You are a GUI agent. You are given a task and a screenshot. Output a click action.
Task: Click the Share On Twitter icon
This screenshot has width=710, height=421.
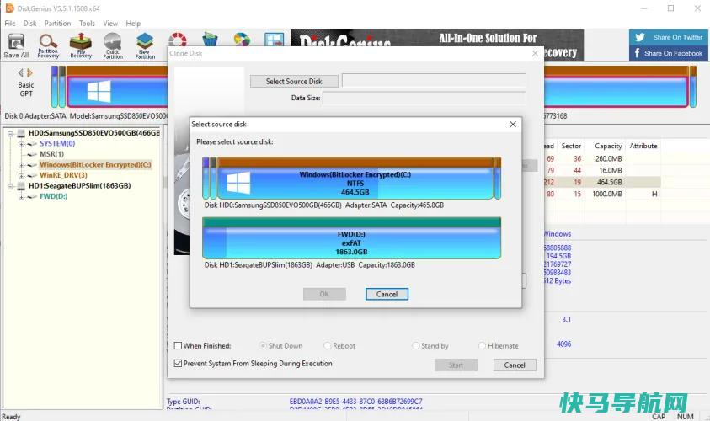pyautogui.click(x=640, y=37)
